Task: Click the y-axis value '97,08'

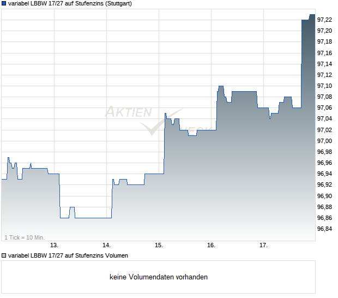Action: (324, 97)
